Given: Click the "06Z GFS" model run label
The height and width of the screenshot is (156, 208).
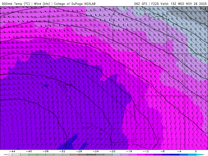Looking at the screenshot, I should 141,4.
